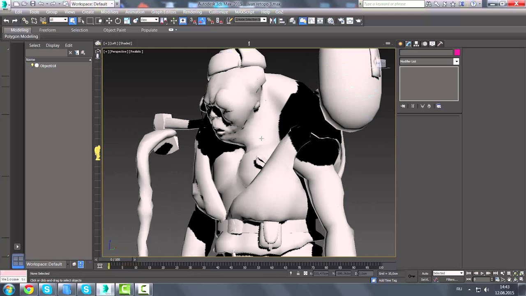
Task: Click the time slider at 0 / 100
Action: [x=115, y=259]
